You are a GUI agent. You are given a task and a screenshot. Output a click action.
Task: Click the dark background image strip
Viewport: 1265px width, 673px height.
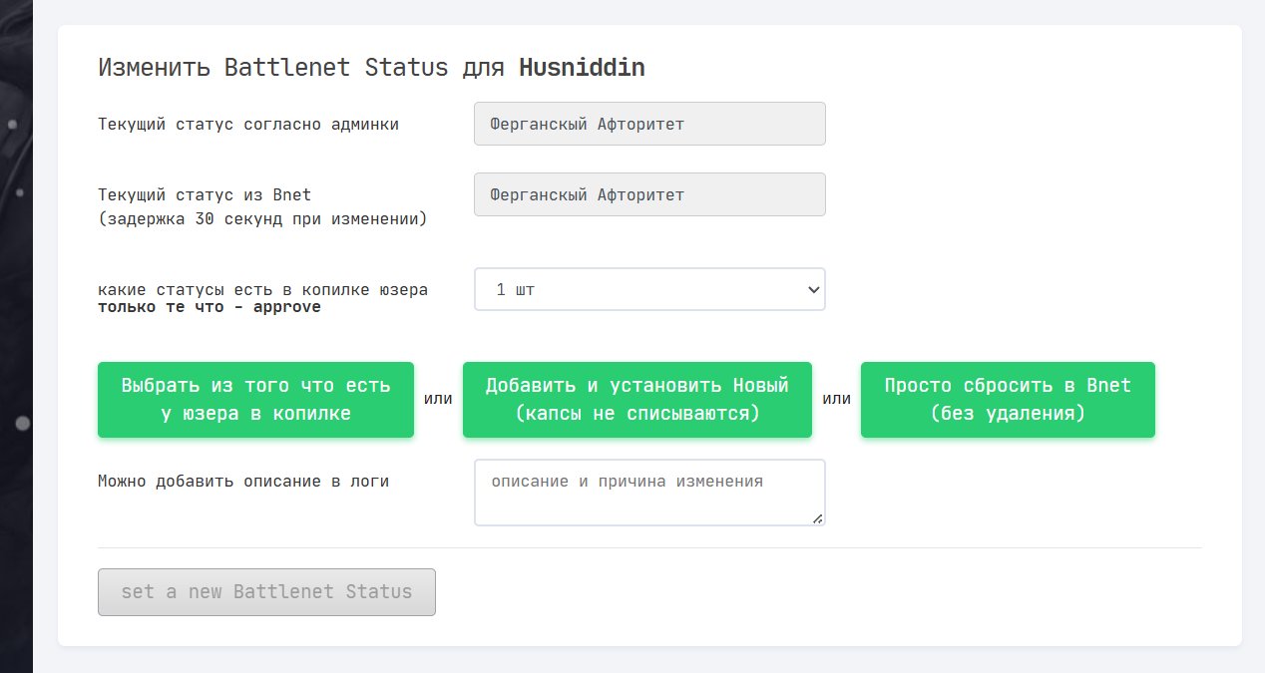click(x=16, y=299)
